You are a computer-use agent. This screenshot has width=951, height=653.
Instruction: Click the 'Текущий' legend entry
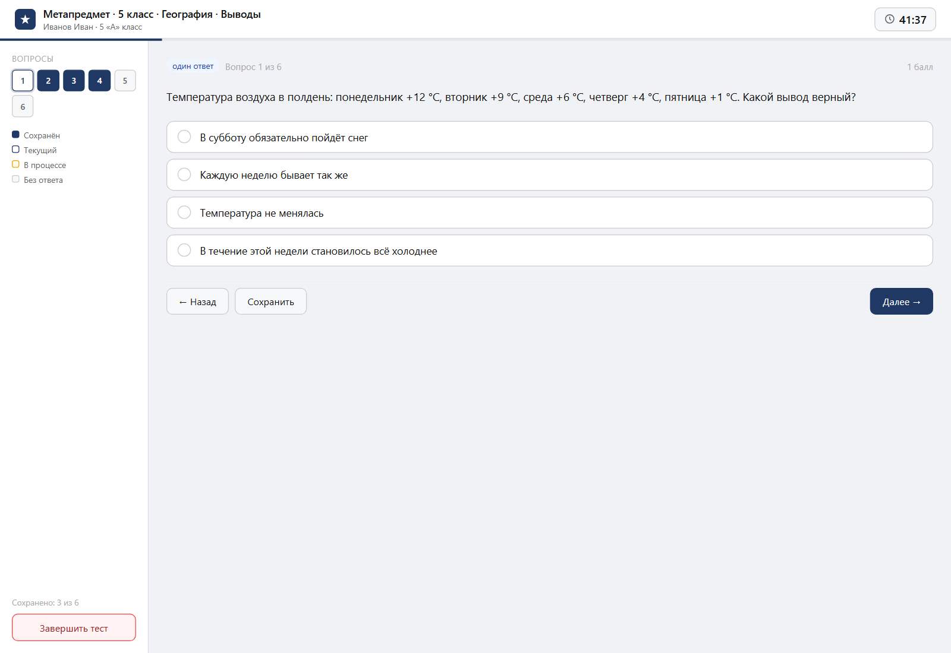coord(34,150)
